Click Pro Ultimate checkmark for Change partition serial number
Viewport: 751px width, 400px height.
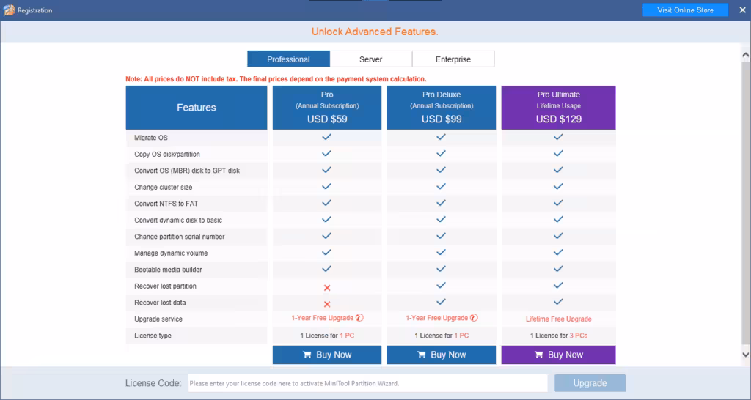pos(558,236)
